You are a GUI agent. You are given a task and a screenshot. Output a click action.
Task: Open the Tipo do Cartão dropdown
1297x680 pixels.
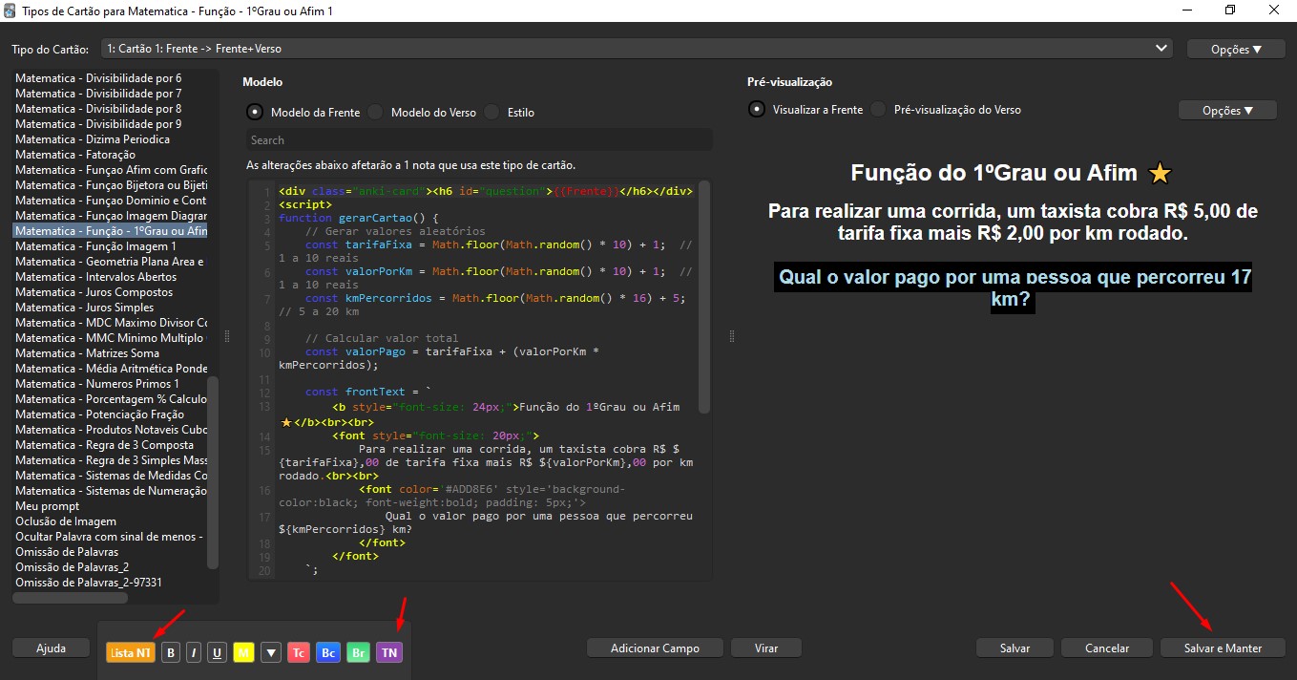636,48
